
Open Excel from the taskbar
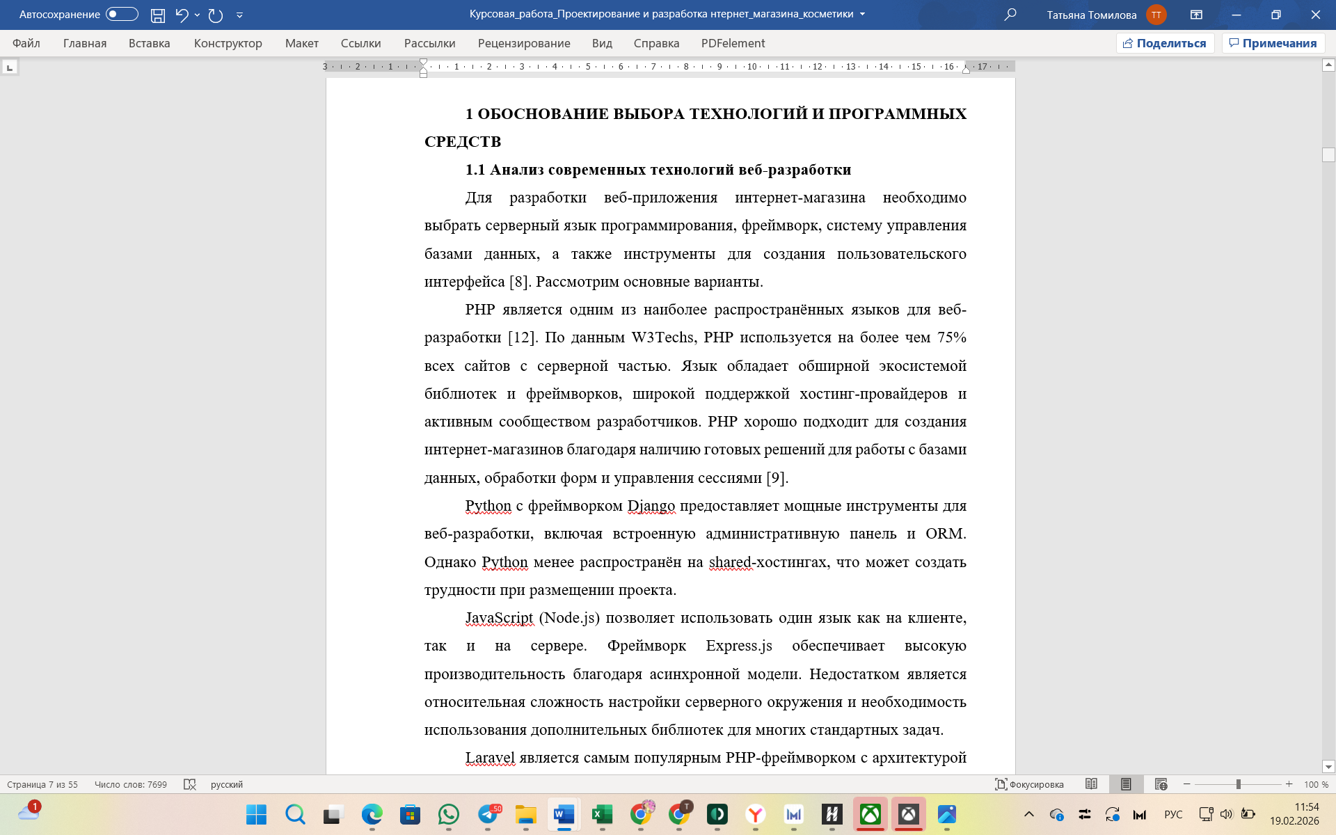pos(602,814)
